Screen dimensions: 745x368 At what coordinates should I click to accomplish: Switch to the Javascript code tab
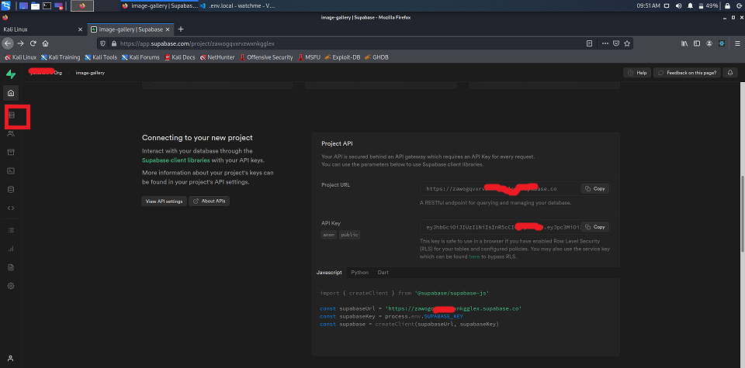329,273
